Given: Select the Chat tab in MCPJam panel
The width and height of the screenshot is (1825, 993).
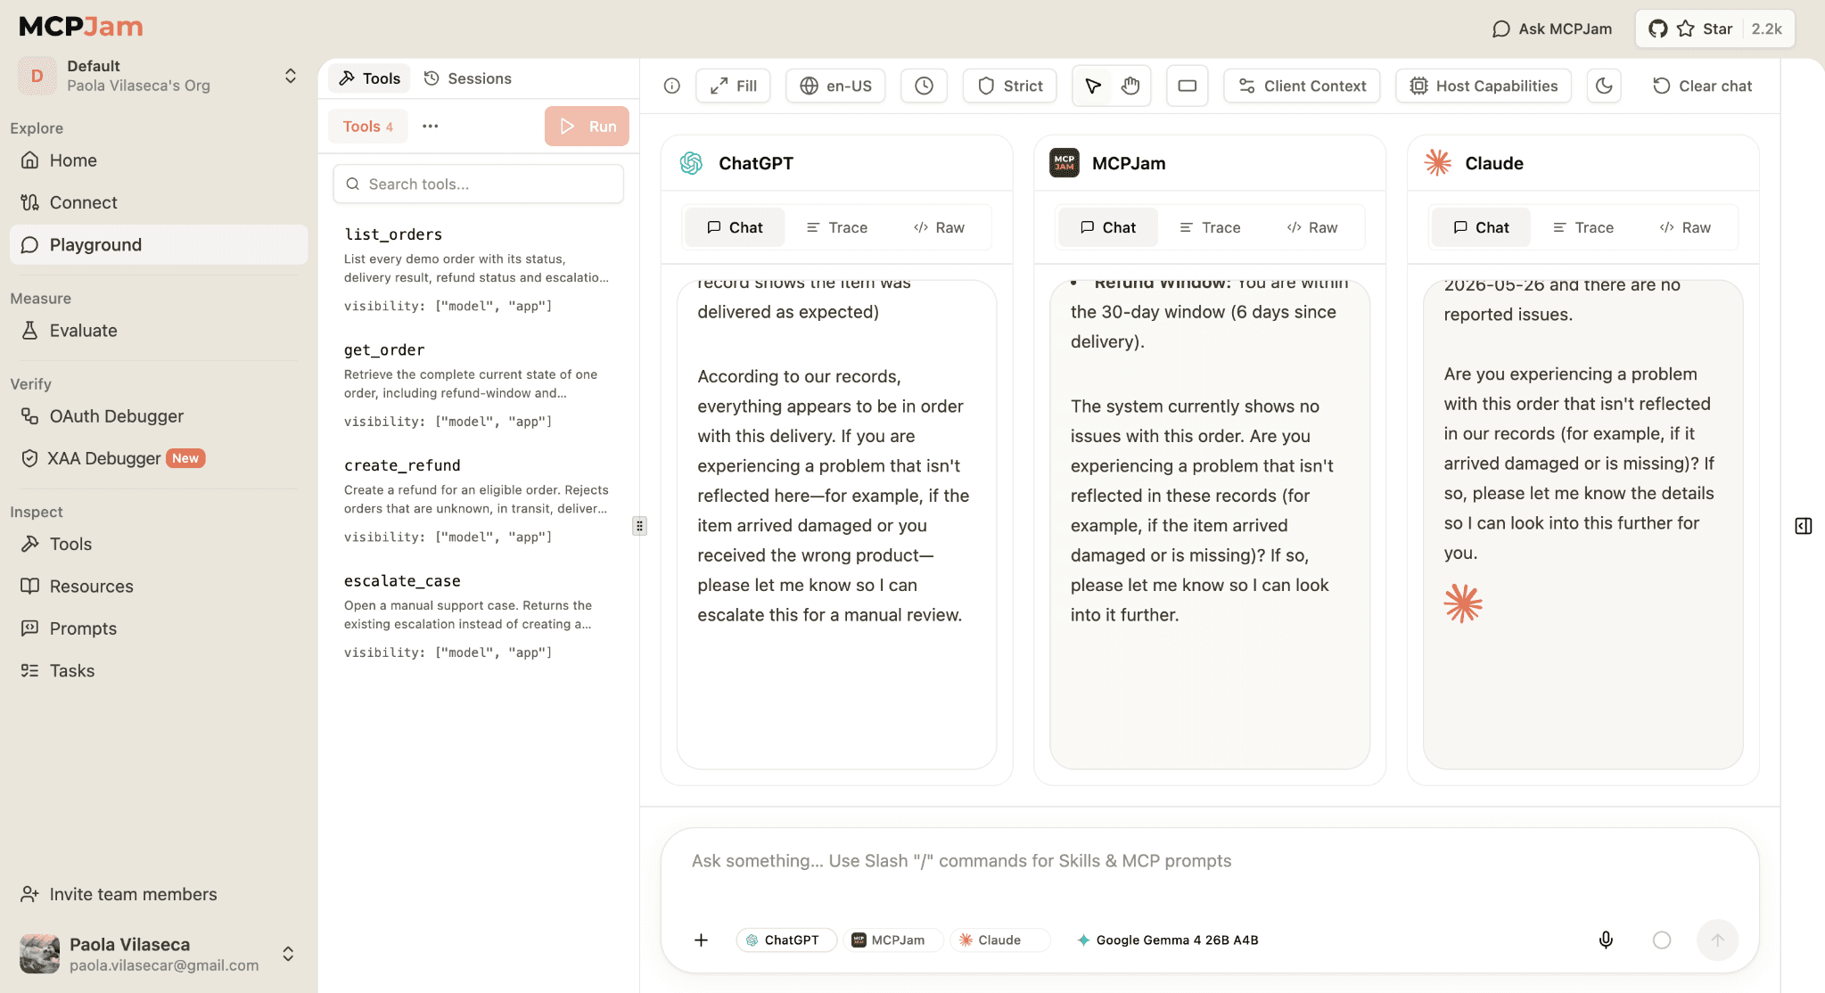Looking at the screenshot, I should 1108,227.
